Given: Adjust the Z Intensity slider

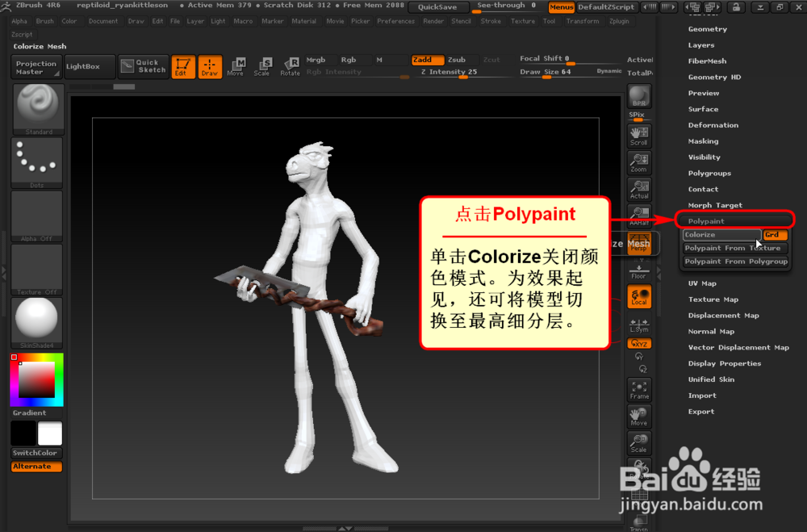Looking at the screenshot, I should tap(462, 73).
